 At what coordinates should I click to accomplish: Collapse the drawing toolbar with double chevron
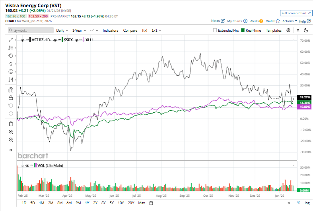(11, 150)
